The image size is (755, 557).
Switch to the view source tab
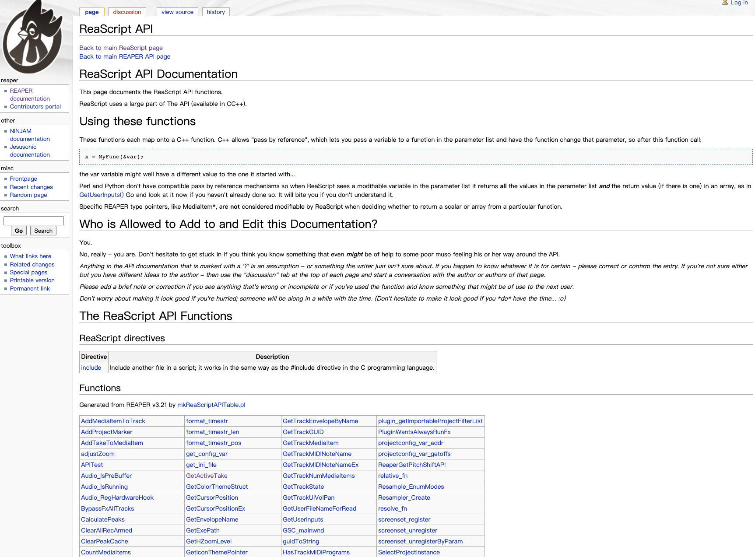tap(177, 12)
